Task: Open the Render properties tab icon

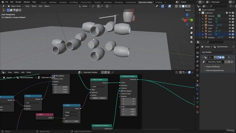Action: (198, 53)
